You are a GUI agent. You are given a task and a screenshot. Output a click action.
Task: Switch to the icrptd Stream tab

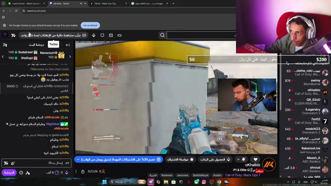coord(27,4)
